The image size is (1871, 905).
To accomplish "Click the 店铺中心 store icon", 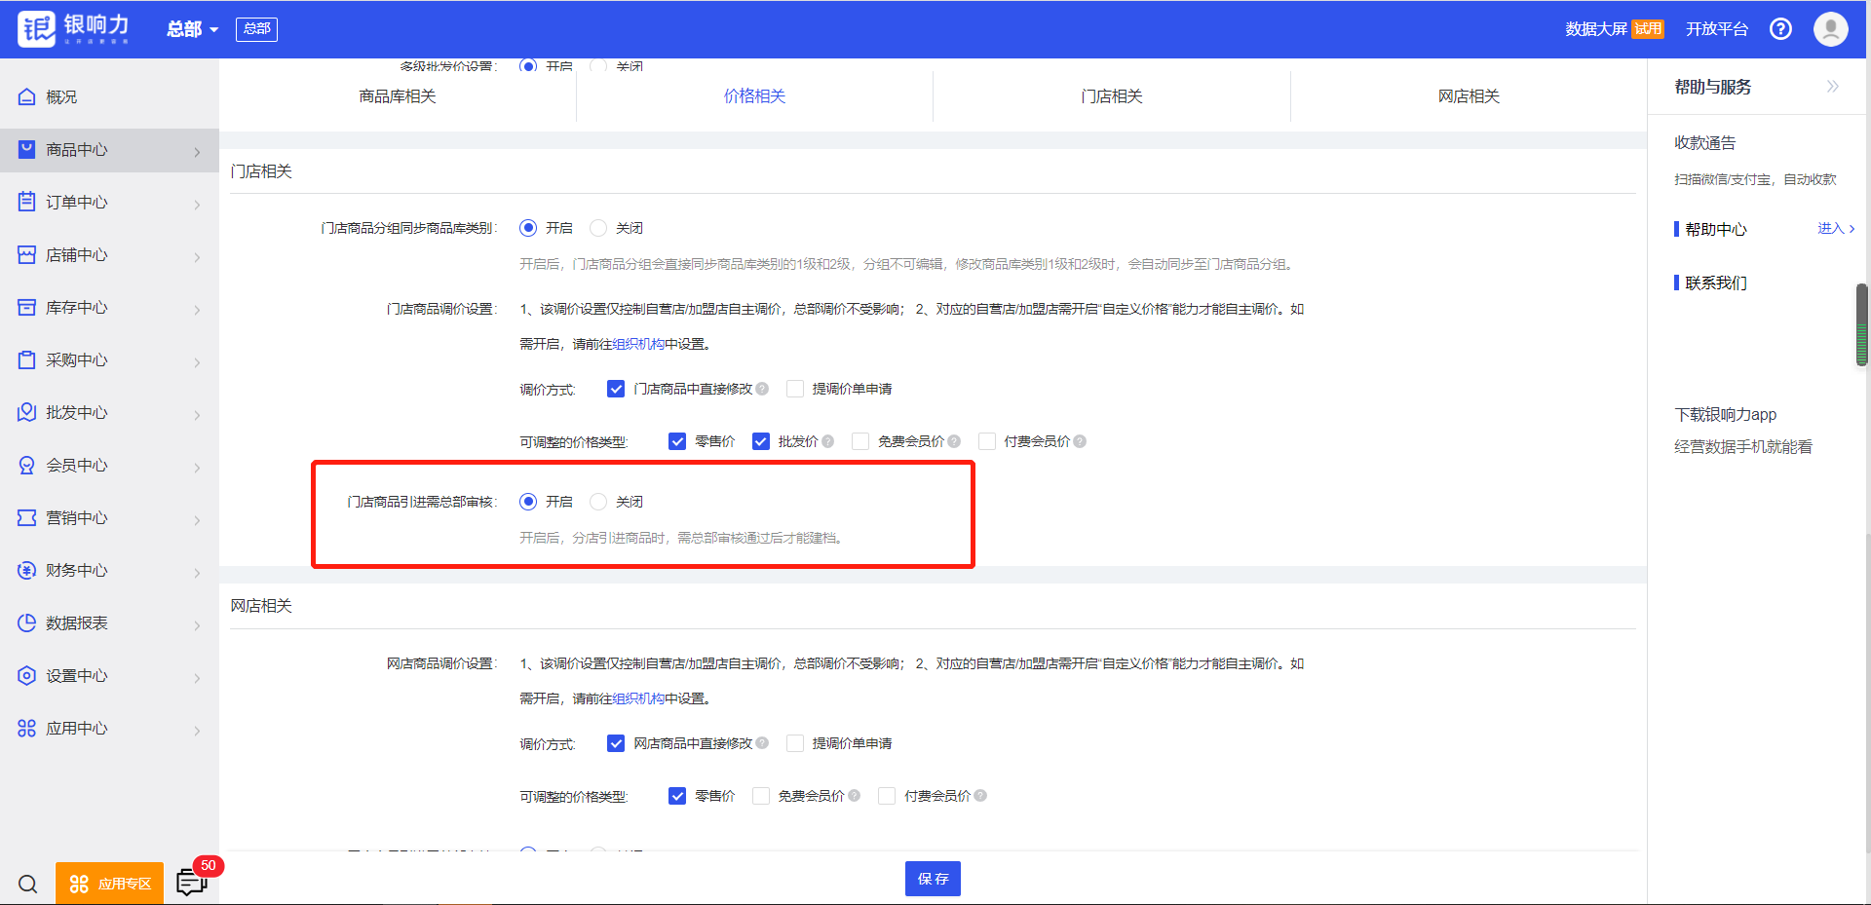I will (27, 254).
